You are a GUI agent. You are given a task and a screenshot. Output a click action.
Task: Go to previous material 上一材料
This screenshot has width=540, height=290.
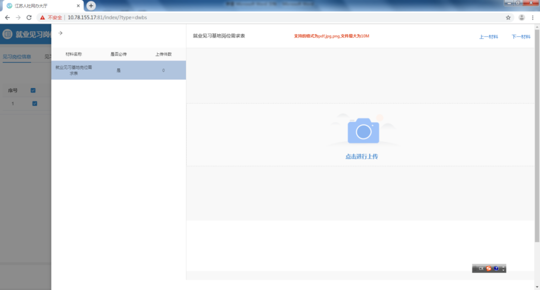tap(488, 36)
